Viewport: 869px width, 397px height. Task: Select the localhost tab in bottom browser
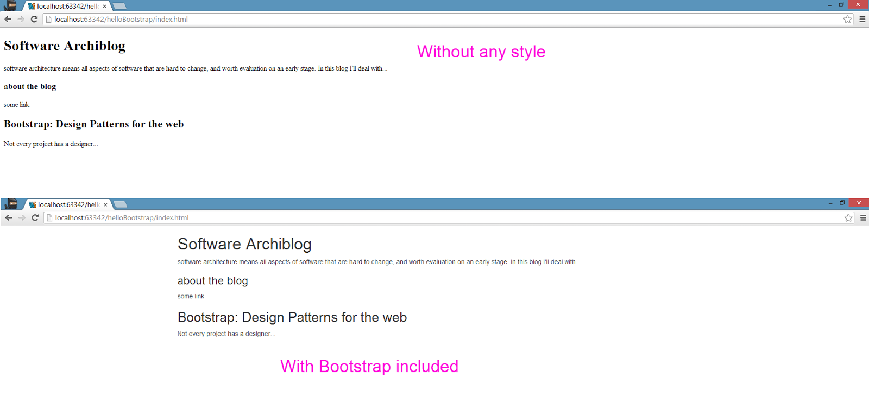[65, 204]
